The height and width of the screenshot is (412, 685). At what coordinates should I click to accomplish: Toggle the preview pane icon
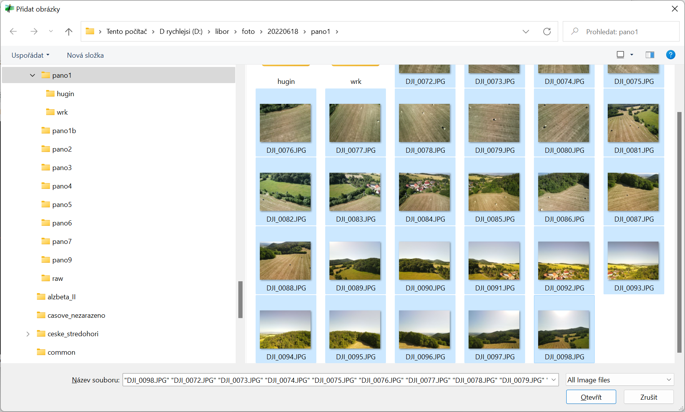tap(650, 55)
